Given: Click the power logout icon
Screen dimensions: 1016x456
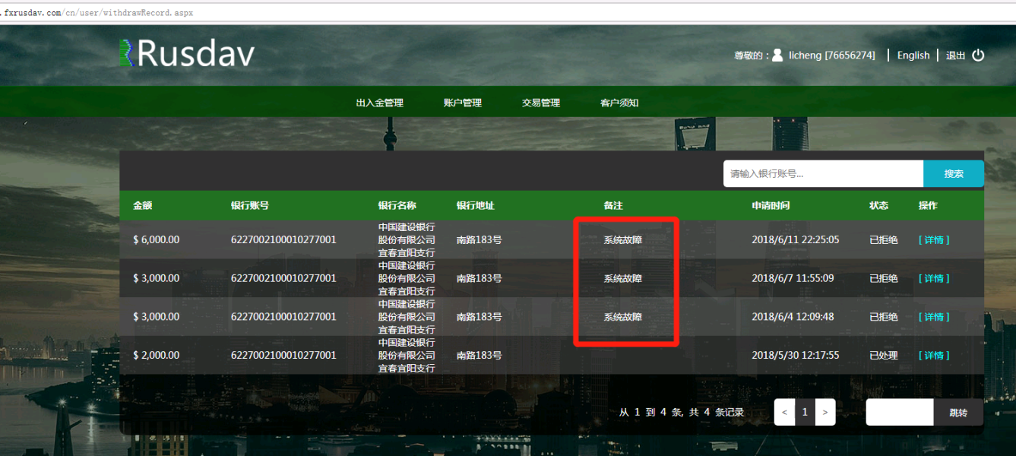Looking at the screenshot, I should click(x=978, y=55).
